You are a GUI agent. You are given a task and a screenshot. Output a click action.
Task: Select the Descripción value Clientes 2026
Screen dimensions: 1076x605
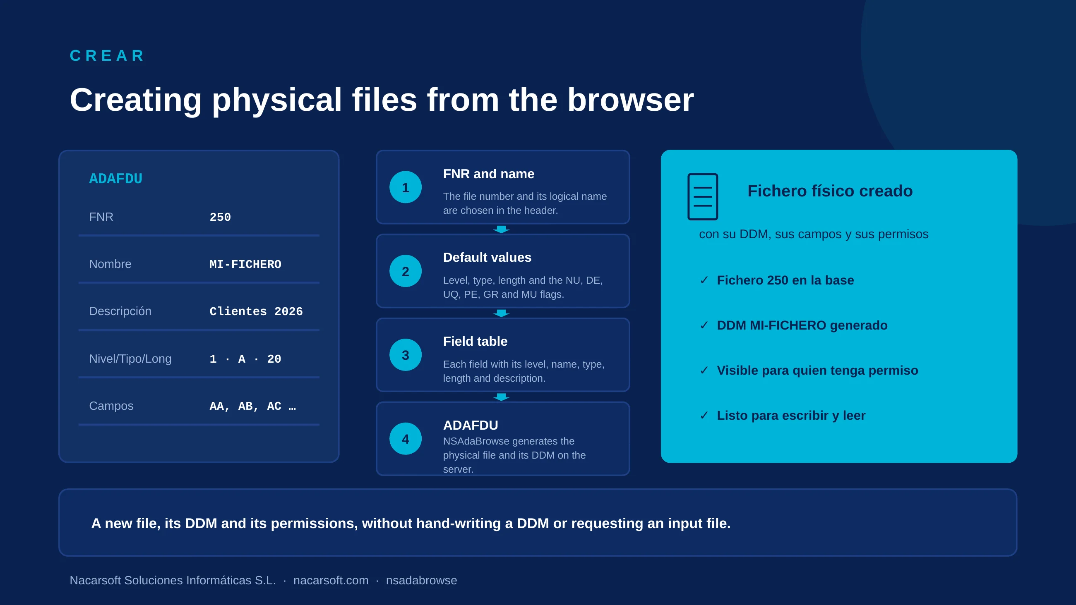(x=256, y=311)
